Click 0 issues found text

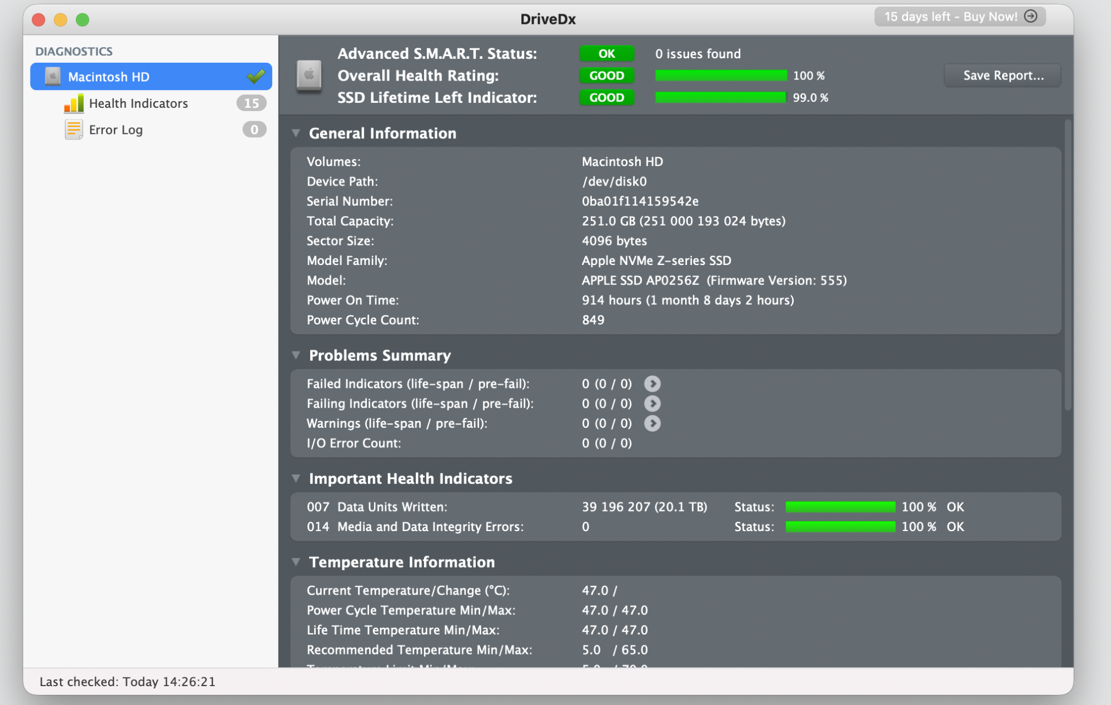click(698, 54)
